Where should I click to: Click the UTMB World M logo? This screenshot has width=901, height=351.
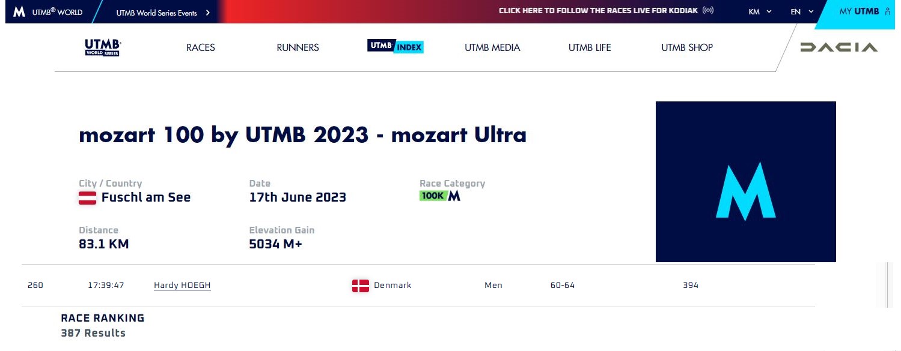coord(19,12)
